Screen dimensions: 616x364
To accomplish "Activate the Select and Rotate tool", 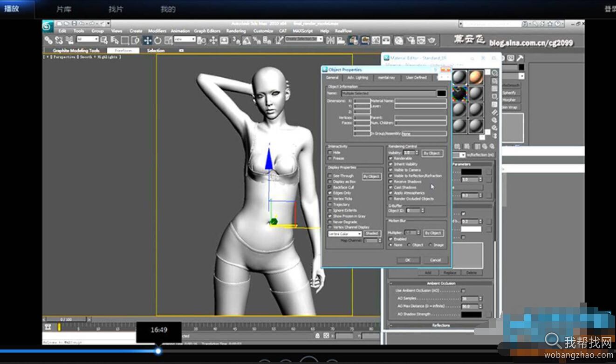I will click(157, 40).
